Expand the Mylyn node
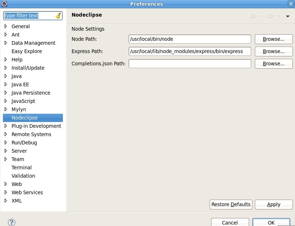The image size is (295, 226). pos(6,109)
